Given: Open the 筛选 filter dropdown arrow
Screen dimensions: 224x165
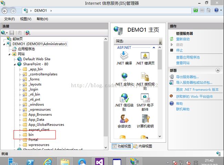Looking at the screenshot, I should click(160, 43).
